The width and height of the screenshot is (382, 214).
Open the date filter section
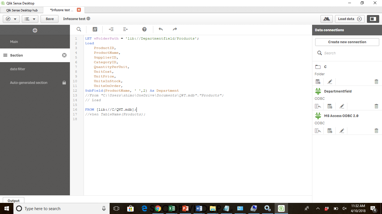coord(35,69)
